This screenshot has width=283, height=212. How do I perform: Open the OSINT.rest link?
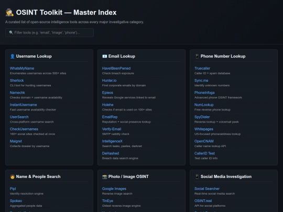[x=203, y=201]
